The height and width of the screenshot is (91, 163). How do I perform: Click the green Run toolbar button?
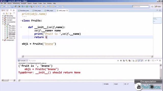tap(27, 7)
